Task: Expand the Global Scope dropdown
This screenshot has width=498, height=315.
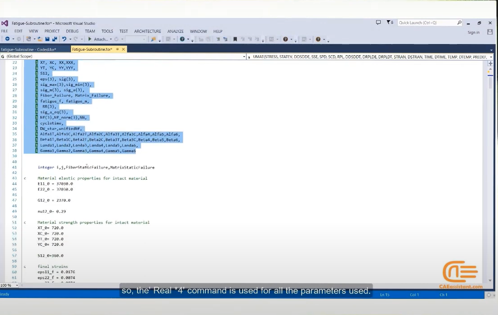Action: coord(244,57)
